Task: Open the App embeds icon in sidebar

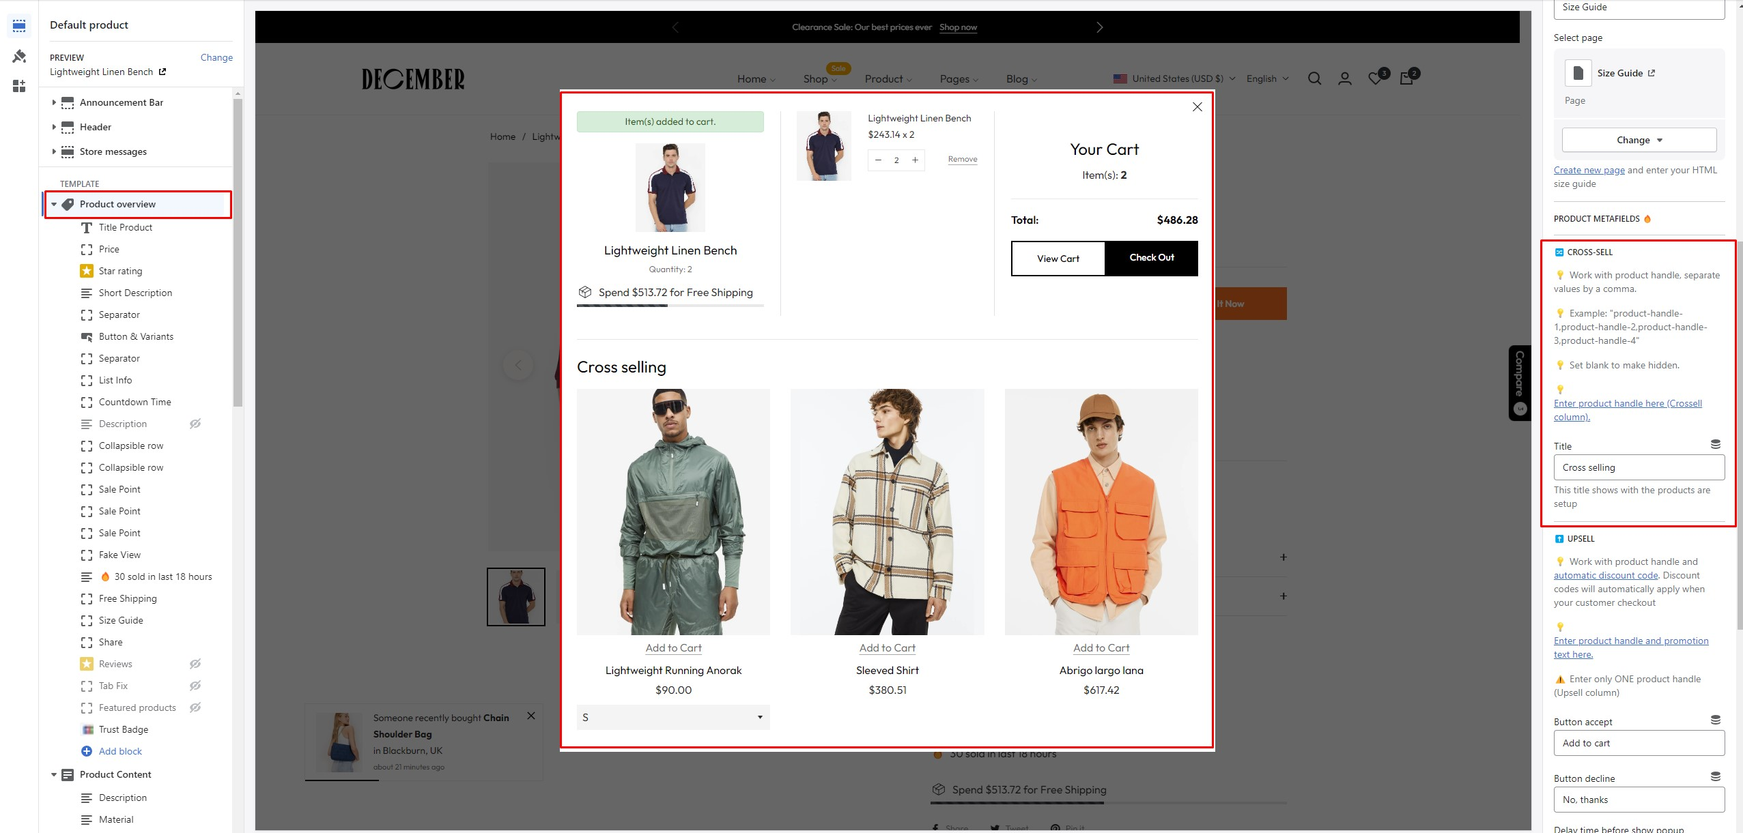Action: [19, 86]
